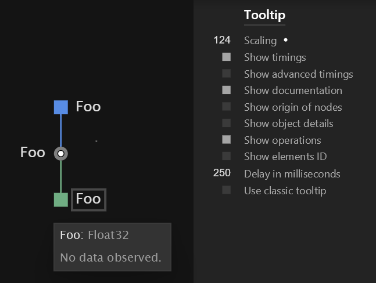The width and height of the screenshot is (376, 283).
Task: Click the green link below node
Action: [61, 177]
